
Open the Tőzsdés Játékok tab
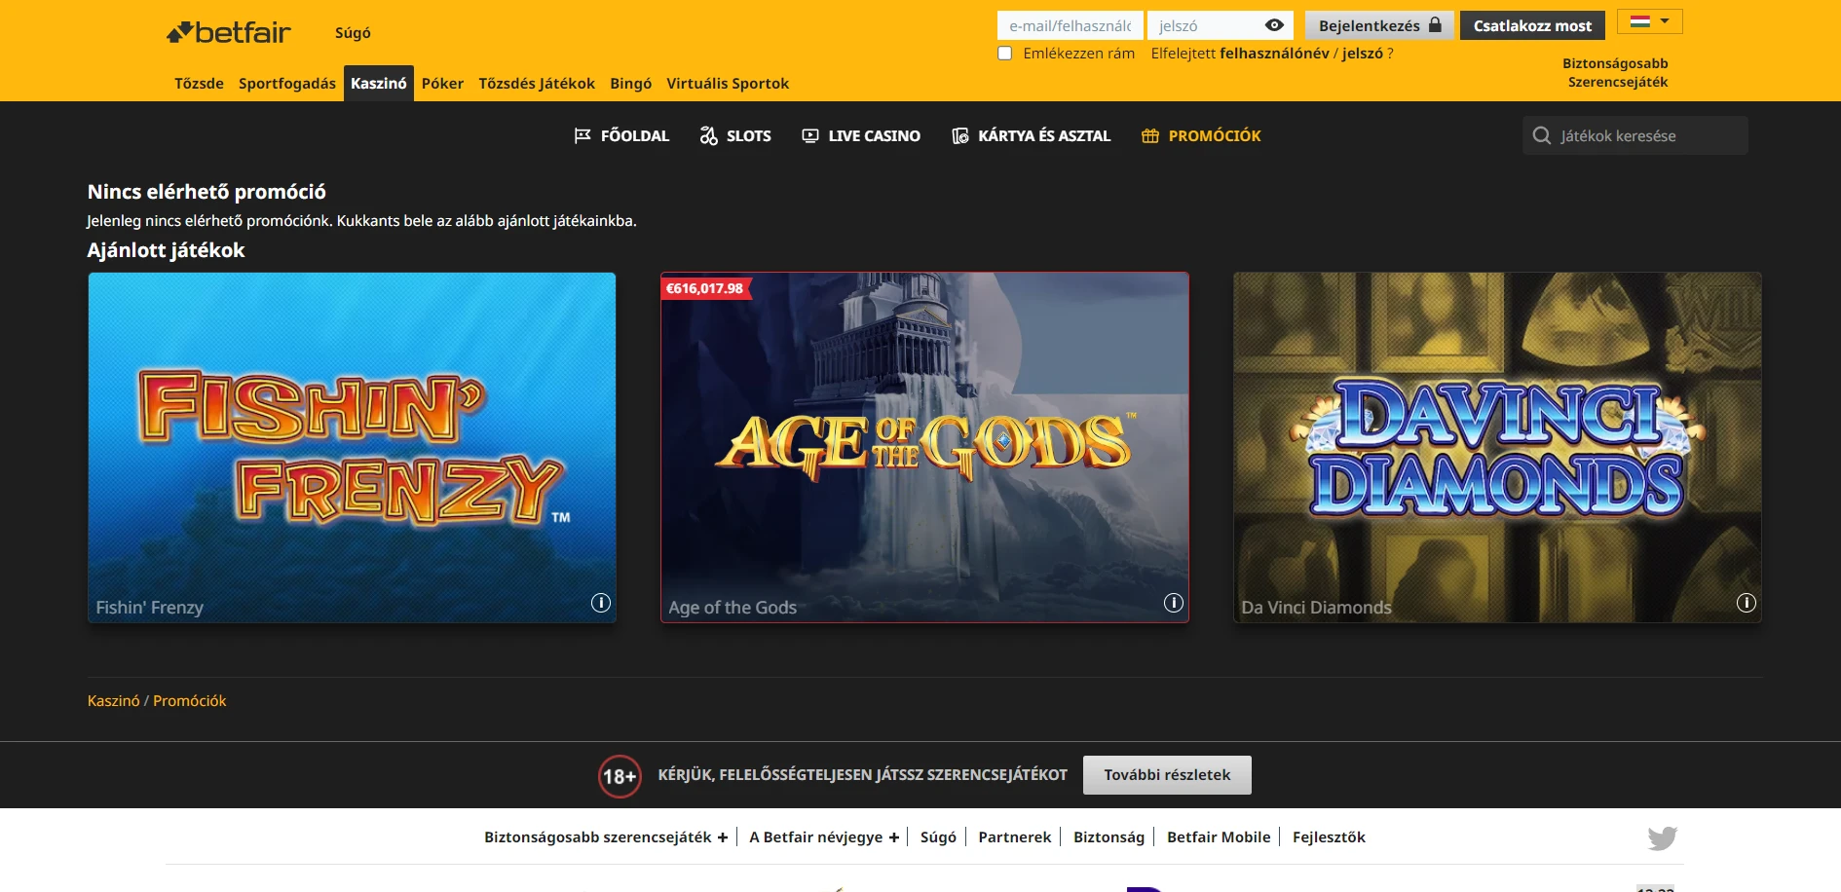537,84
